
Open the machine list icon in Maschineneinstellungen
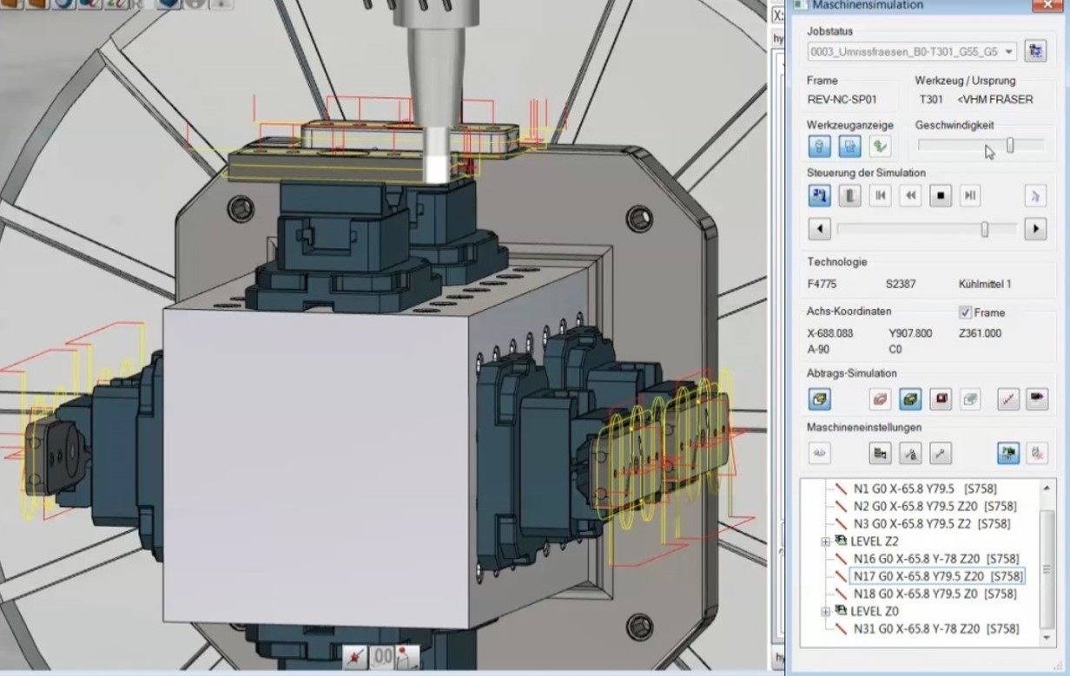pos(881,452)
